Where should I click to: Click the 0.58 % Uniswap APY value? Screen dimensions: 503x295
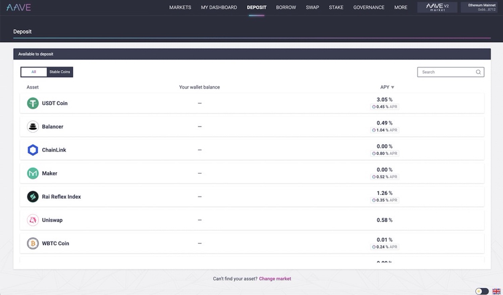385,220
